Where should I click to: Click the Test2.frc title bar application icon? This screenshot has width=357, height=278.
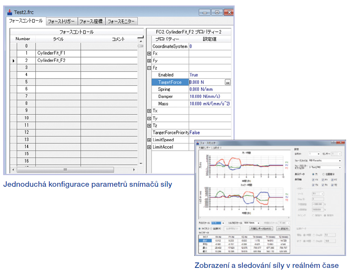click(x=10, y=12)
